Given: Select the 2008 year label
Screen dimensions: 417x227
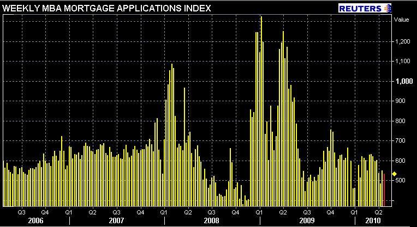Looking at the screenshot, I should [x=212, y=220].
